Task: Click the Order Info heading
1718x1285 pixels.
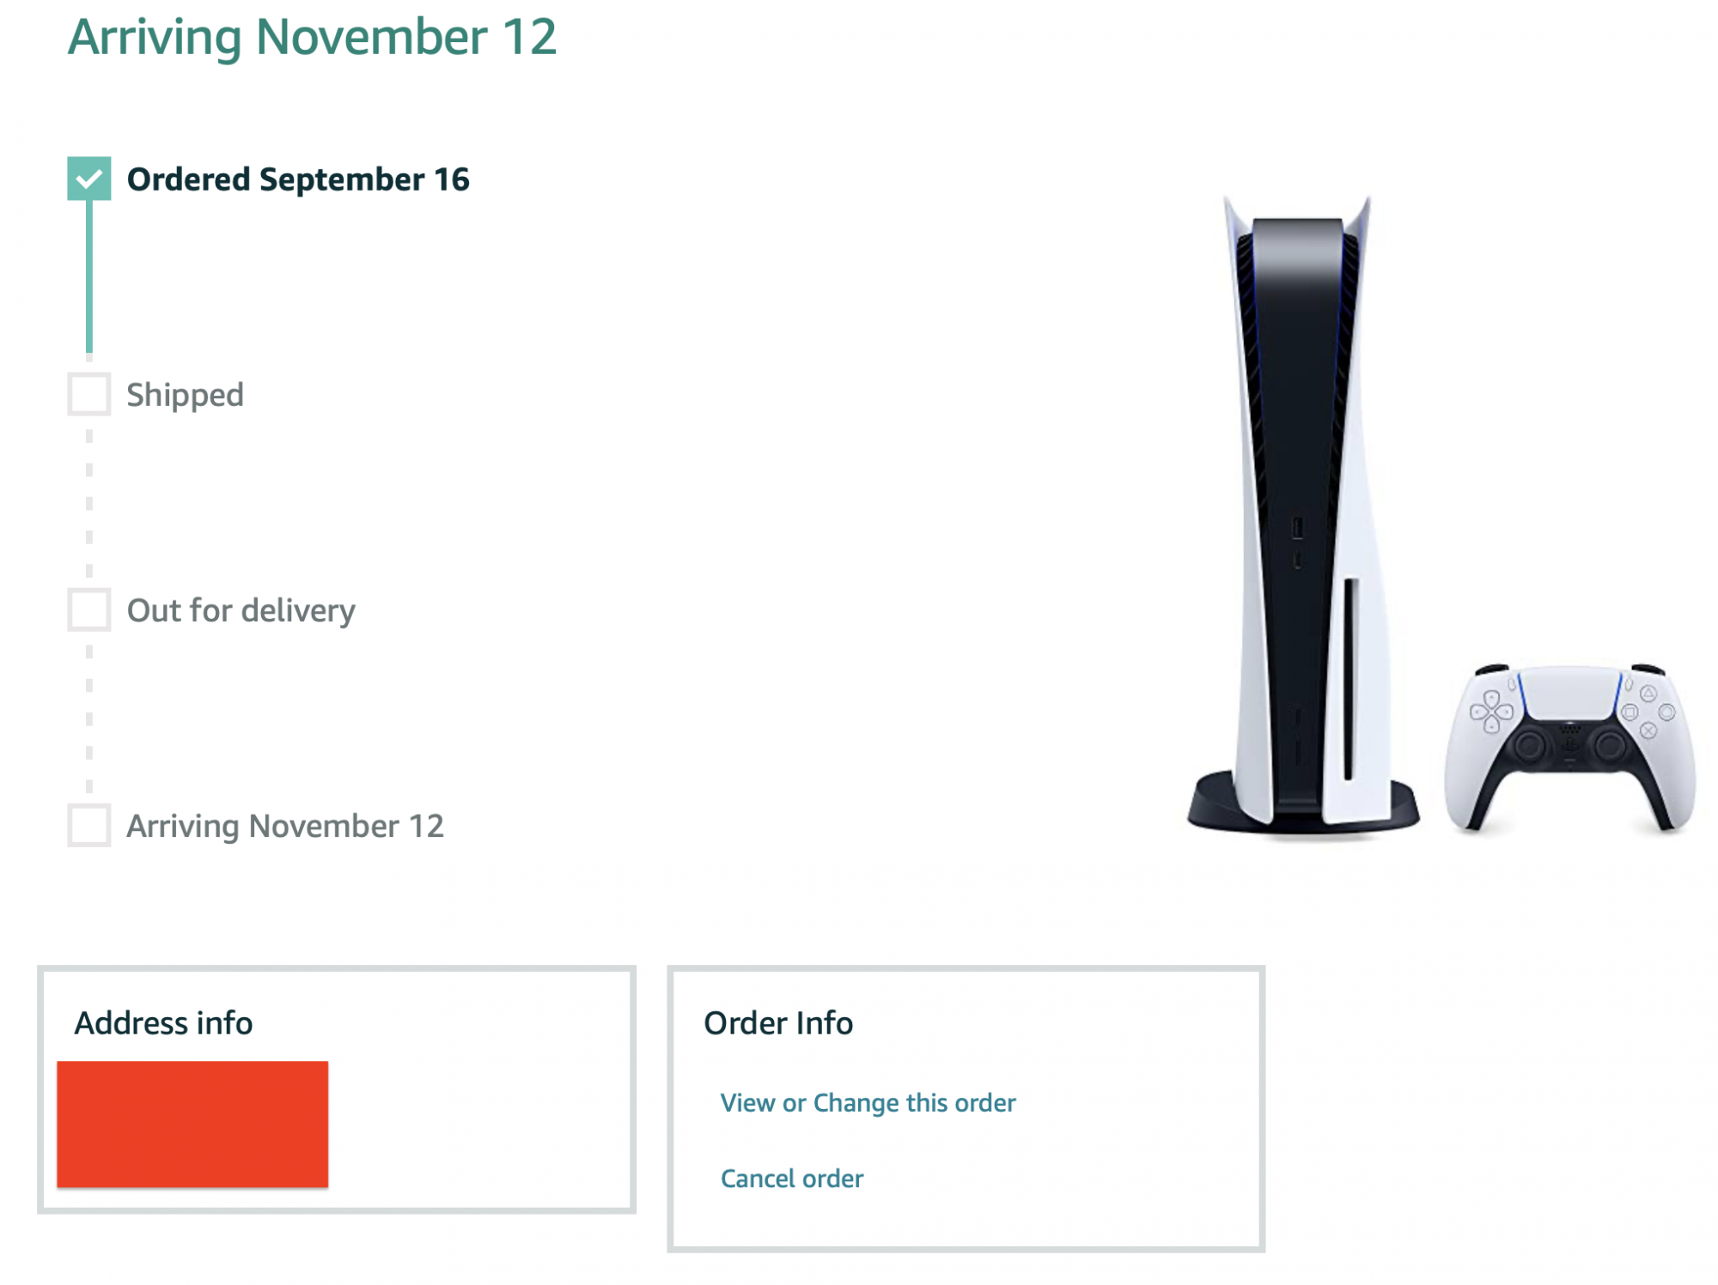Action: tap(777, 1023)
